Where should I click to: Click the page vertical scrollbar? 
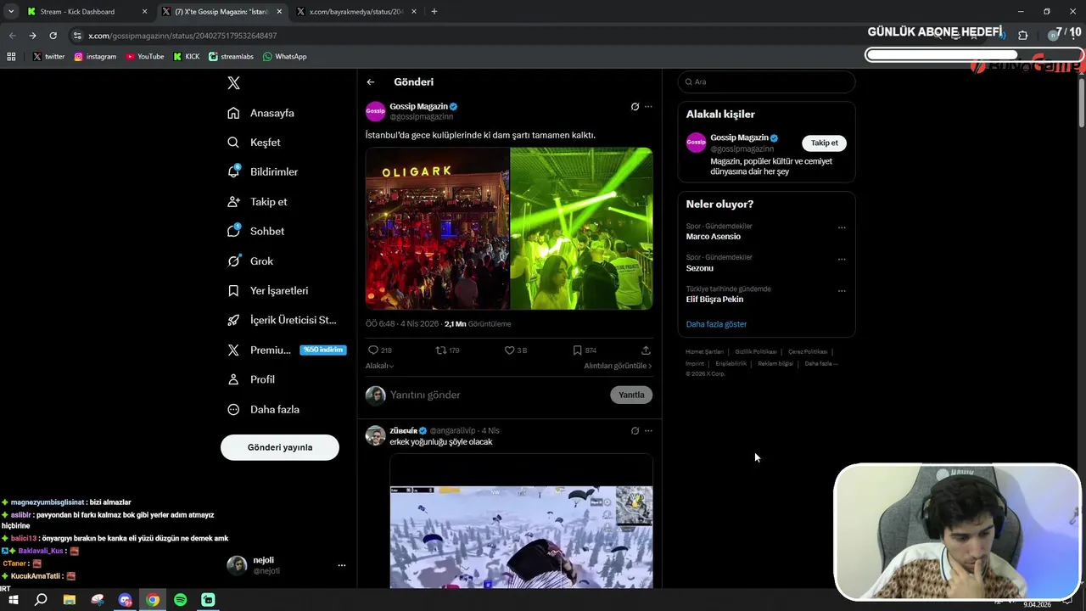[x=1081, y=102]
